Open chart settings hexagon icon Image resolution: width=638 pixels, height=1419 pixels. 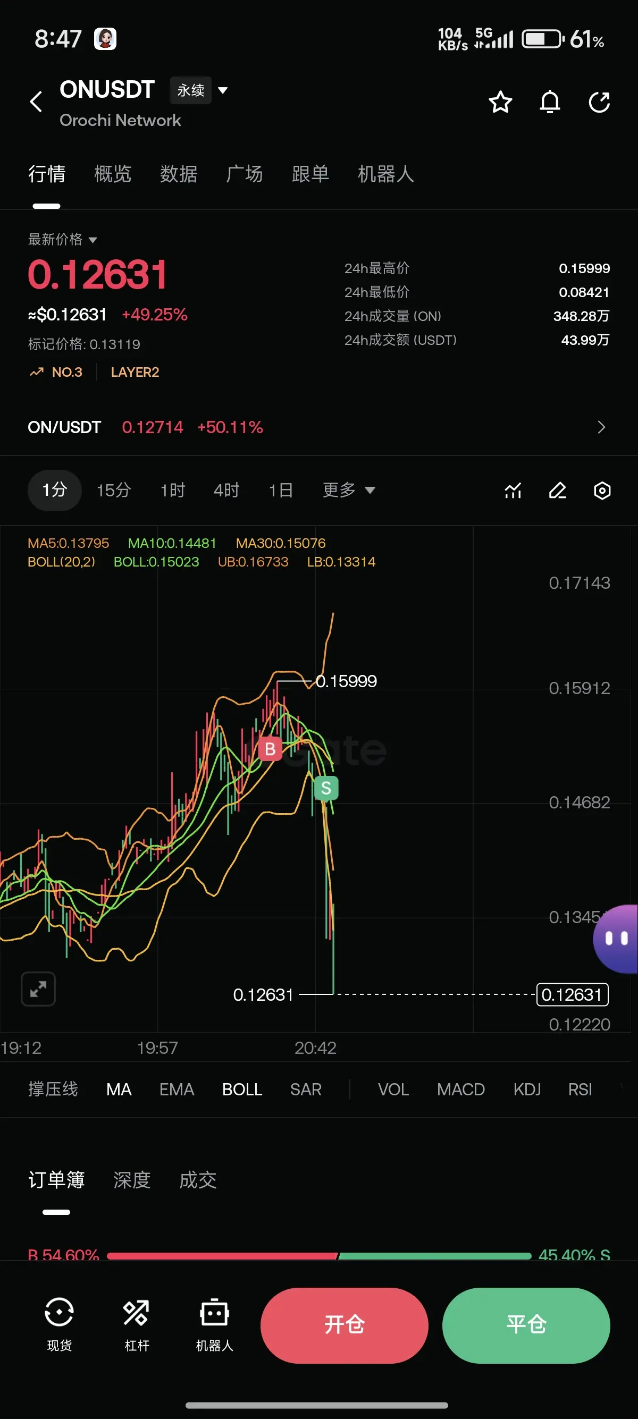(602, 490)
